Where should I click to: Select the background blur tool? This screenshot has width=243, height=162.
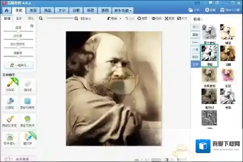[10, 139]
